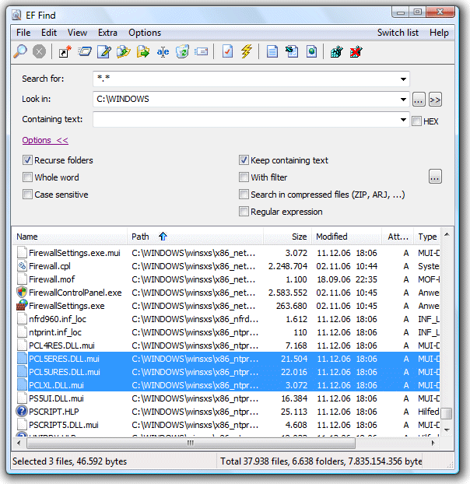Start search with the magnifying glass icon

coord(20,51)
